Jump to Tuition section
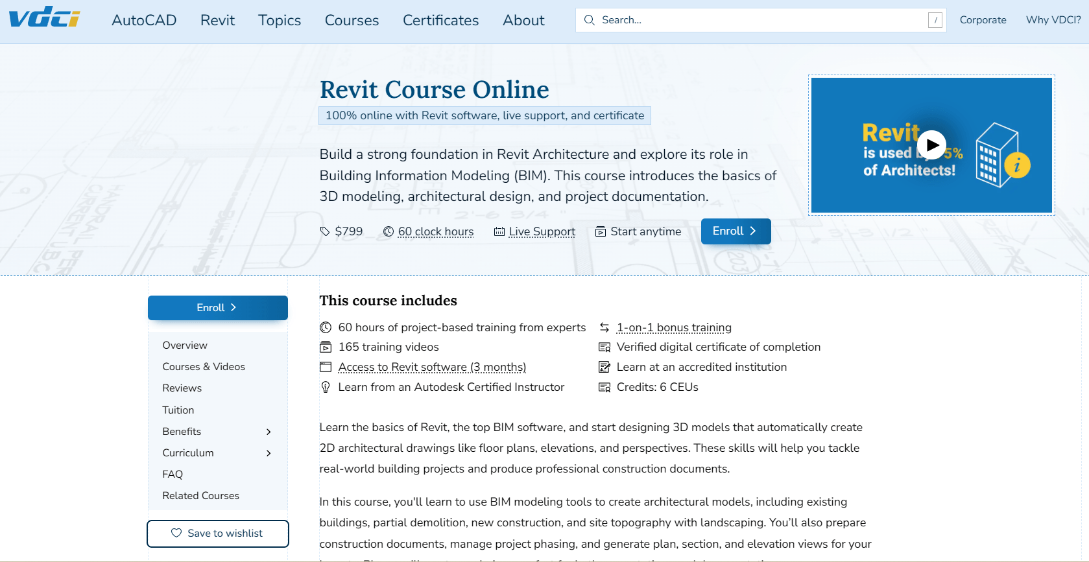Image resolution: width=1089 pixels, height=562 pixels. click(178, 410)
